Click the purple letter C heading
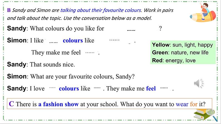This screenshot has height=124, width=221. pyautogui.click(x=11, y=104)
